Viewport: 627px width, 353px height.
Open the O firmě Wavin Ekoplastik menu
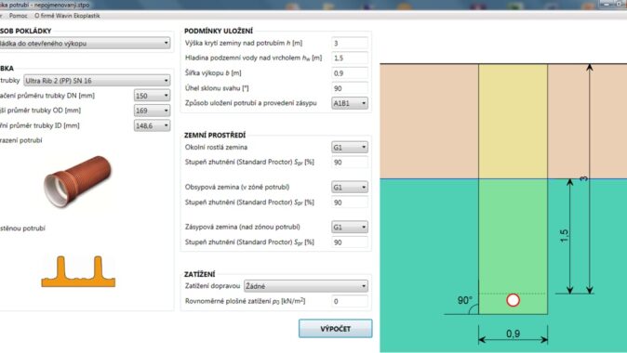pyautogui.click(x=67, y=16)
